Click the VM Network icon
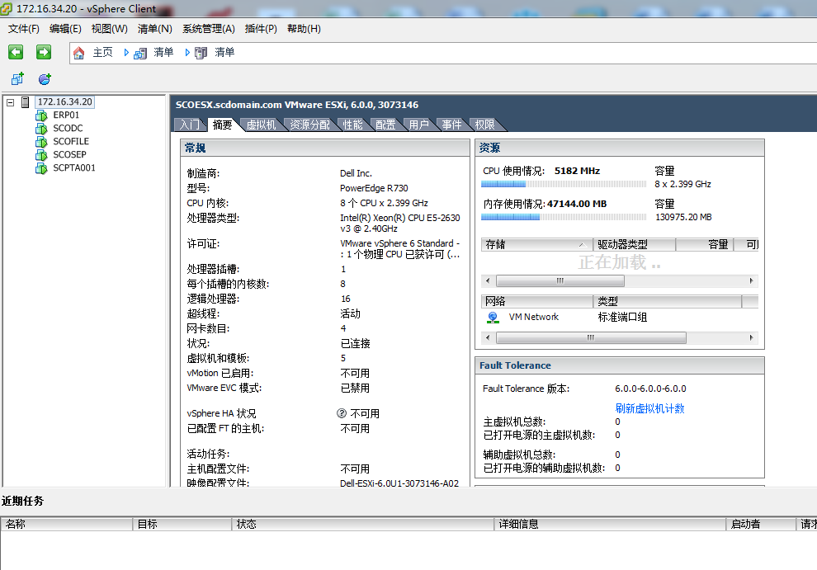The width and height of the screenshot is (817, 570). tap(493, 318)
